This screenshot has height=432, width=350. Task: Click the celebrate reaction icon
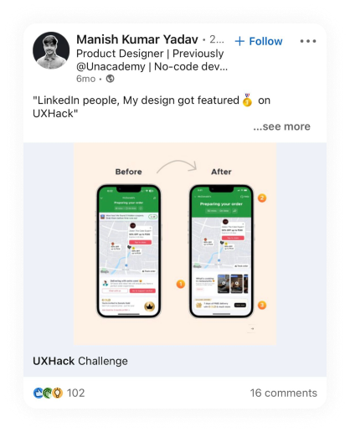tap(48, 393)
